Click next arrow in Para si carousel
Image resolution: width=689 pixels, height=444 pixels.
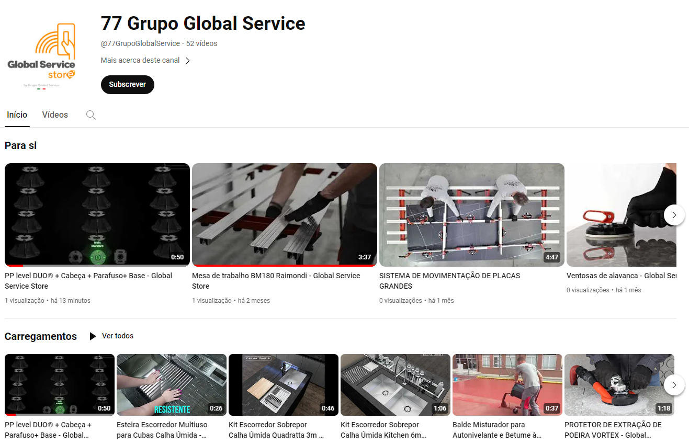coord(674,215)
